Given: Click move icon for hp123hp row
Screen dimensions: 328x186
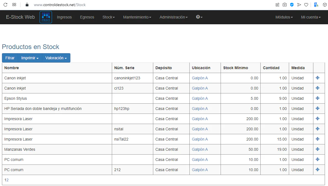Looking at the screenshot, I should 318,109.
